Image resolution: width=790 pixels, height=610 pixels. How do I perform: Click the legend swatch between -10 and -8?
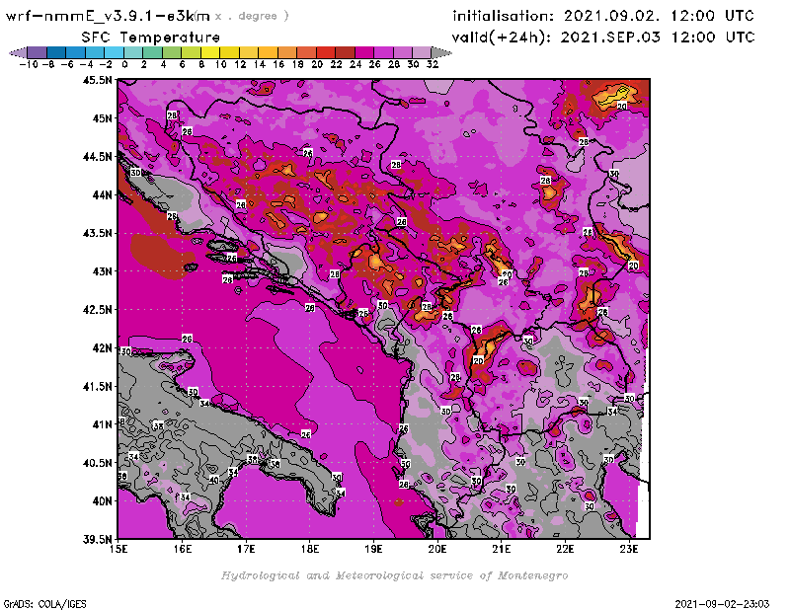38,52
